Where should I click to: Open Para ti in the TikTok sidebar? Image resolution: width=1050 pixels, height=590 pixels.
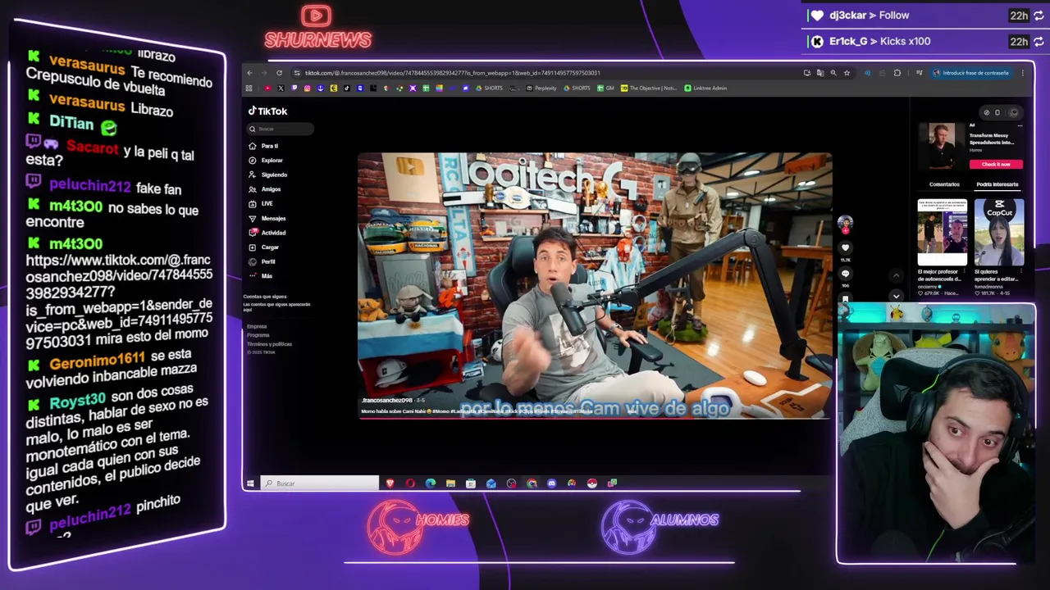tap(264, 146)
